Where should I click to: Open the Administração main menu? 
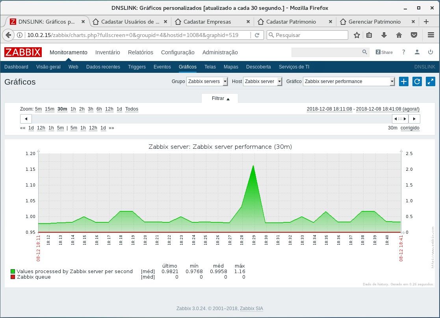[220, 52]
